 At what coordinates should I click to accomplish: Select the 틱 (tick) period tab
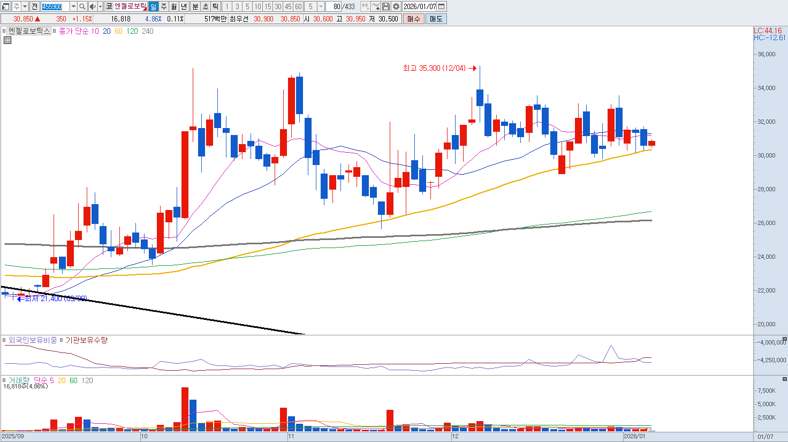point(216,6)
